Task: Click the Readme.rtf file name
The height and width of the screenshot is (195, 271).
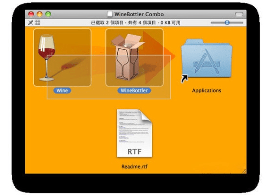Action: 134,167
